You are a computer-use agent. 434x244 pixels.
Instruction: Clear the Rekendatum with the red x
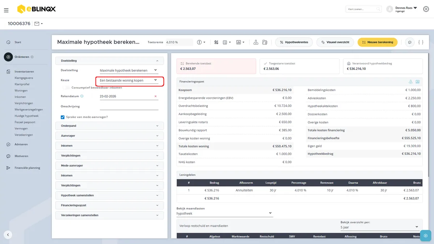click(156, 96)
